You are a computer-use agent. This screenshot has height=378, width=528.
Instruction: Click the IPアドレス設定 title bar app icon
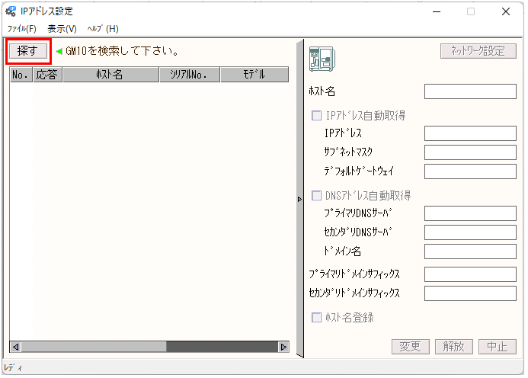coord(11,11)
